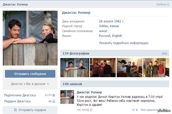Click the subscribers people icon beside 6 174
The width and height of the screenshot is (172, 114).
click(54, 95)
